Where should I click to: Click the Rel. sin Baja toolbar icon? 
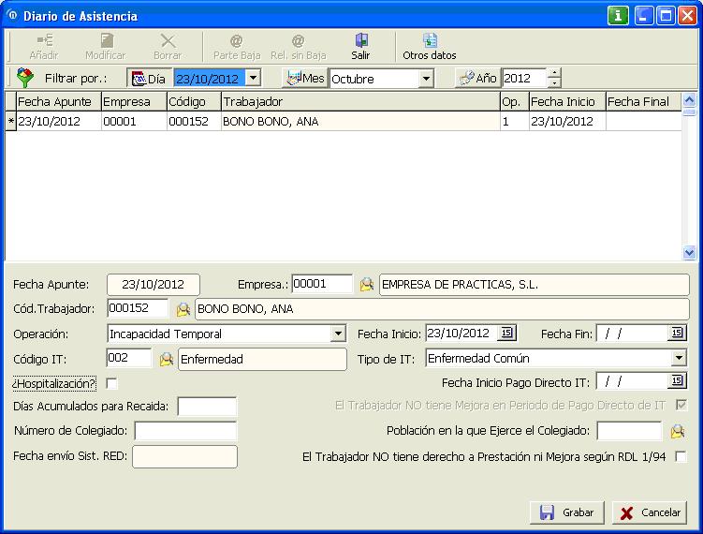click(299, 47)
